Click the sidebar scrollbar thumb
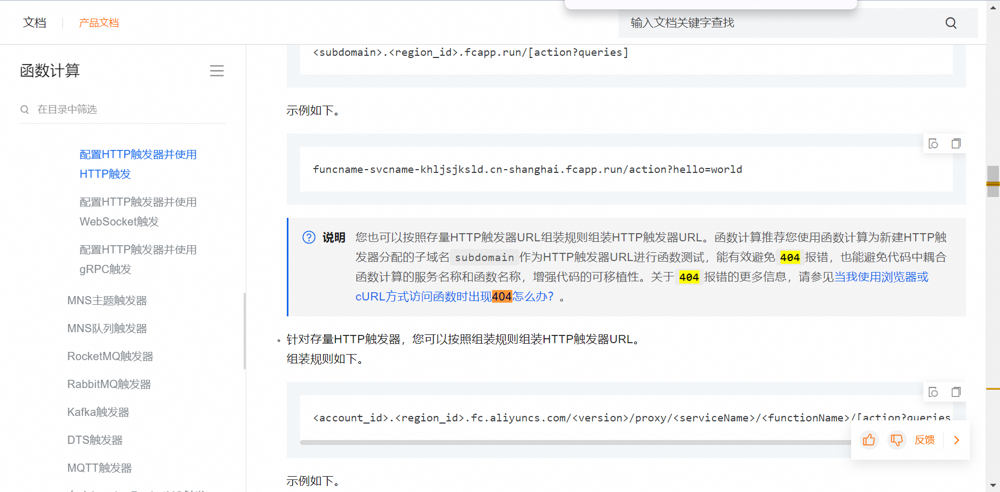 244,331
